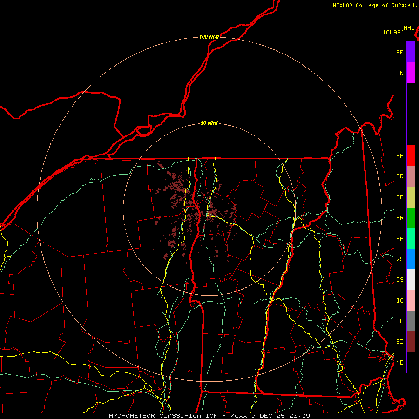The image size is (419, 419).
Task: Click the GR legend label
Action: point(399,176)
